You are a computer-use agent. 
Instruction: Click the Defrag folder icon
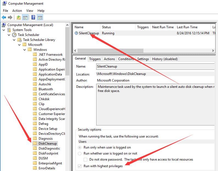point(35,124)
